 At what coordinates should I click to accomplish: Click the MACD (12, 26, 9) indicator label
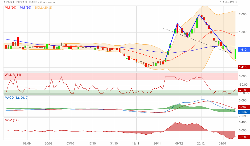coord(17,98)
